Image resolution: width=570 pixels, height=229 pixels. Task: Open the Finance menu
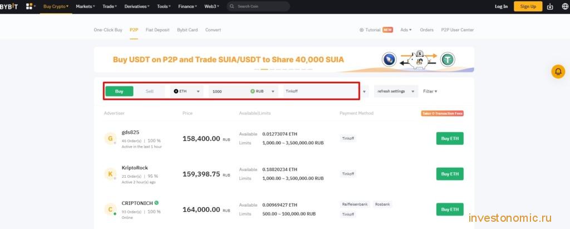pyautogui.click(x=188, y=7)
